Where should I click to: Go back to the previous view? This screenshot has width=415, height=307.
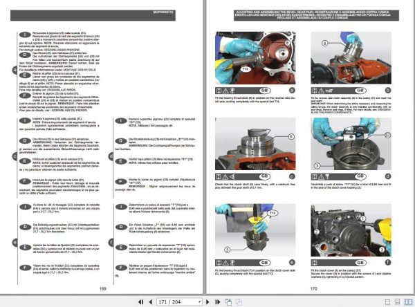pyautogui.click(x=228, y=302)
